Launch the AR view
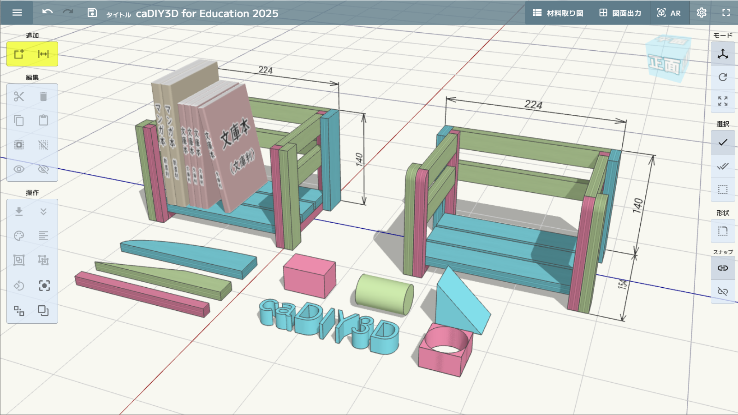The height and width of the screenshot is (415, 738). tap(669, 13)
